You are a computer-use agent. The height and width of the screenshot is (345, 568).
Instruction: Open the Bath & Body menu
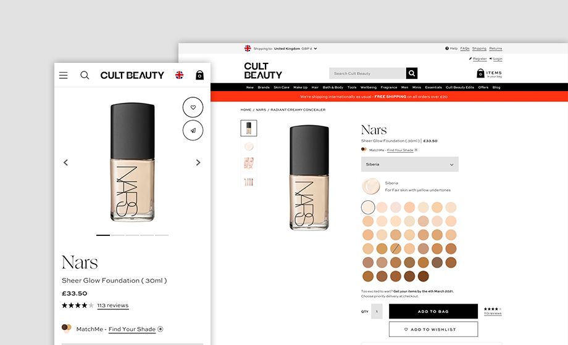tap(333, 87)
